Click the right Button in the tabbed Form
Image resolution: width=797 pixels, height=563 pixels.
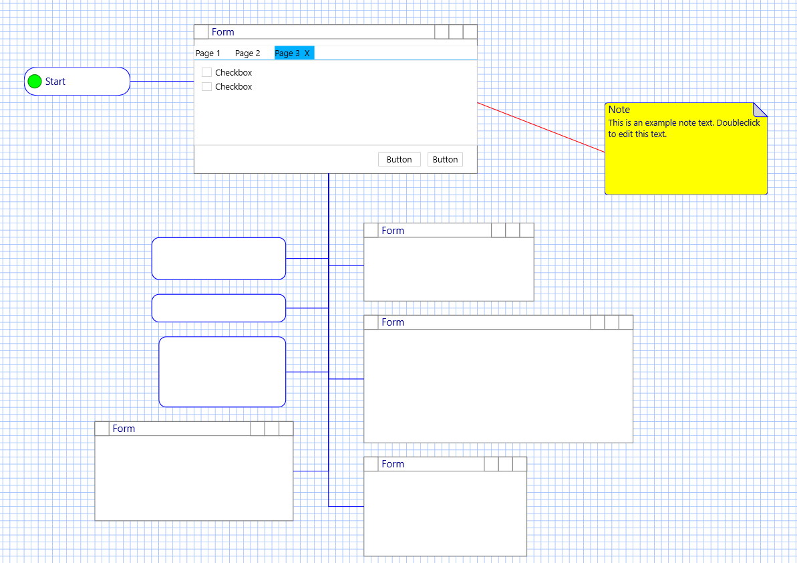point(445,159)
